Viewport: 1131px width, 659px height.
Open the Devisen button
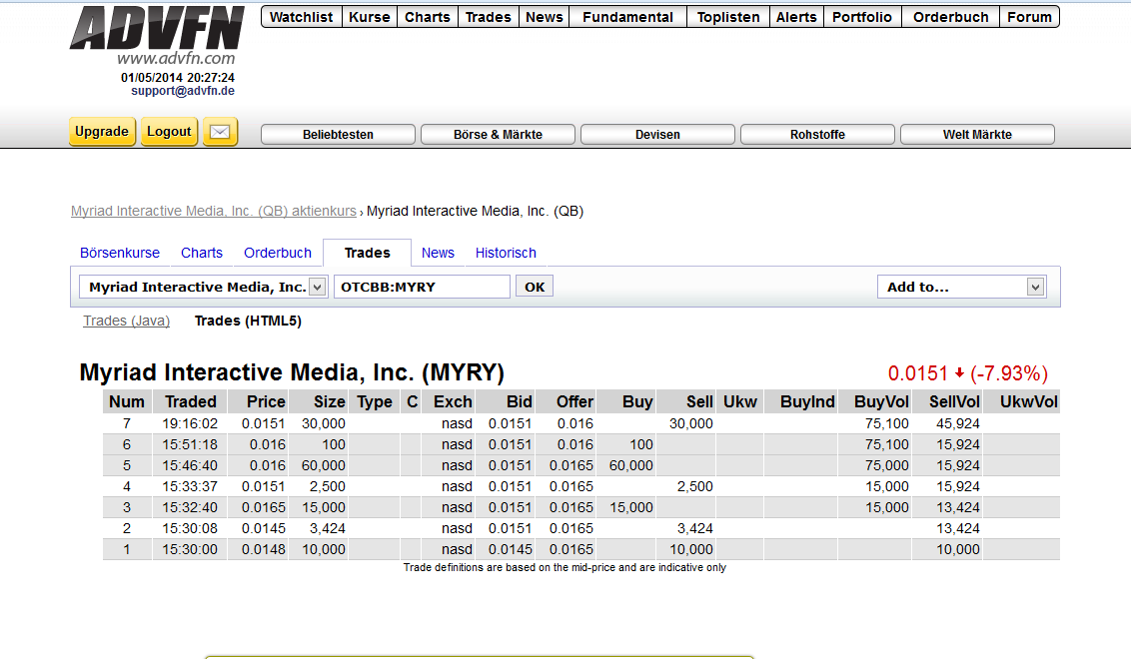click(x=657, y=134)
